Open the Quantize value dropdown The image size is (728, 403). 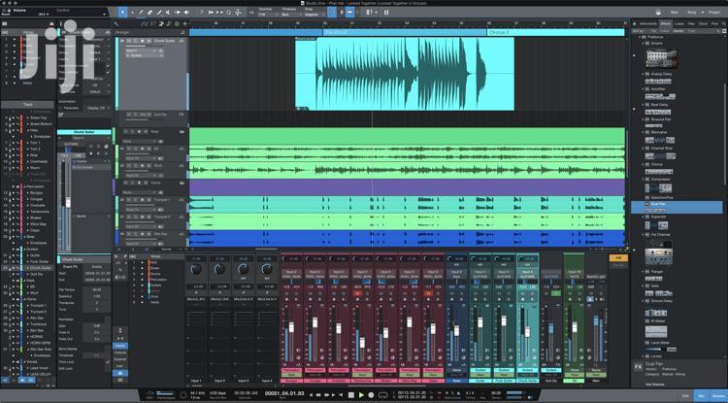coord(267,15)
